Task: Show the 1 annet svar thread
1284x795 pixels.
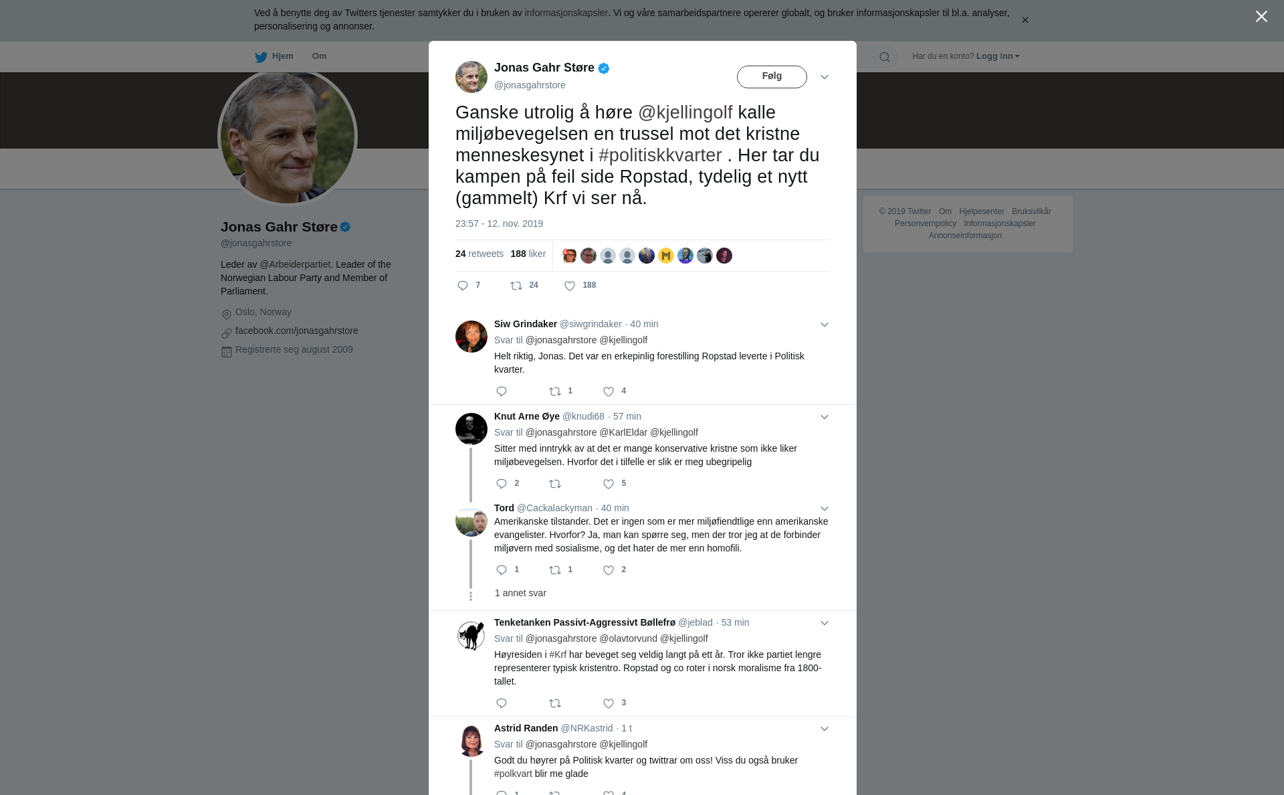Action: tap(520, 593)
